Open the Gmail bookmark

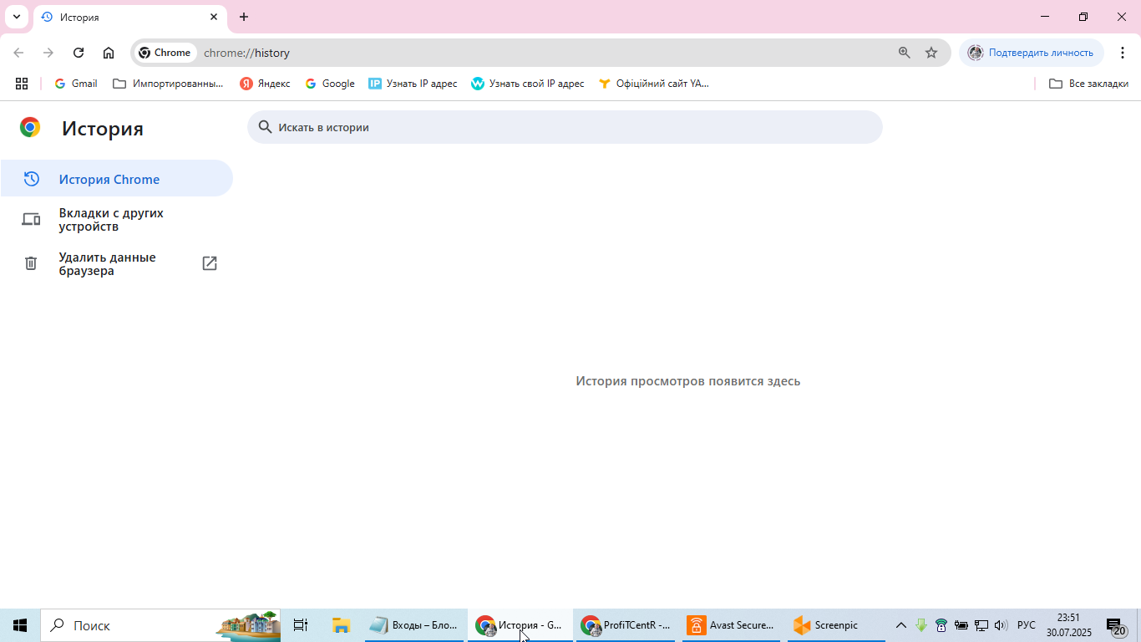coord(76,84)
